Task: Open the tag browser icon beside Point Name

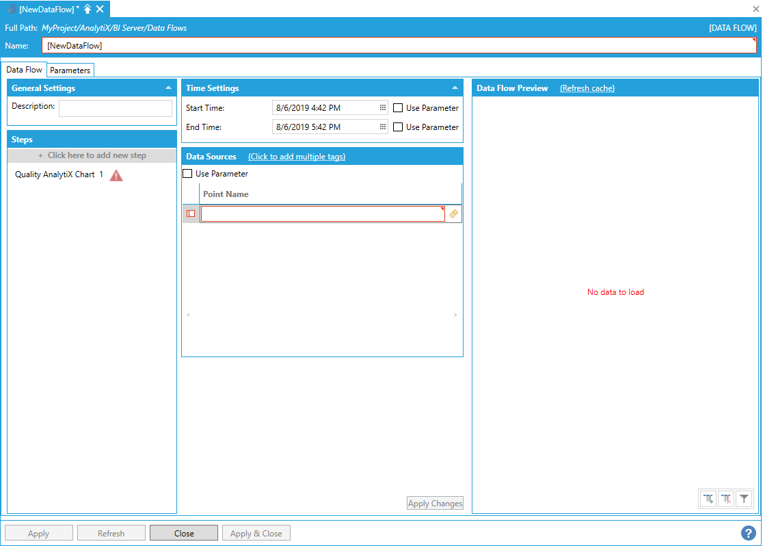Action: click(454, 214)
